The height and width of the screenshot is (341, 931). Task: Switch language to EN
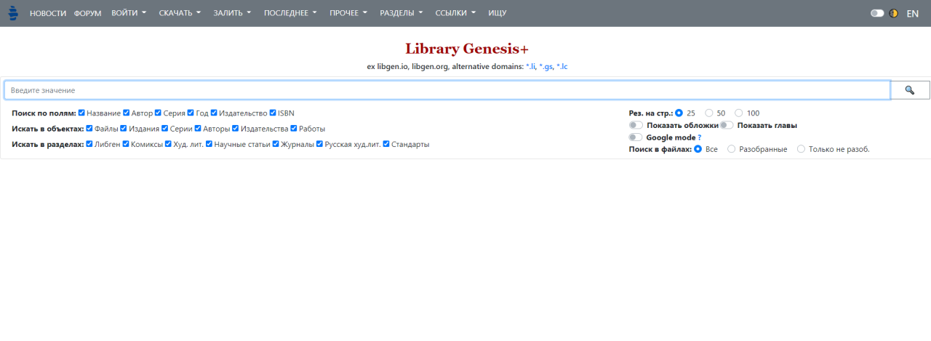tap(912, 13)
